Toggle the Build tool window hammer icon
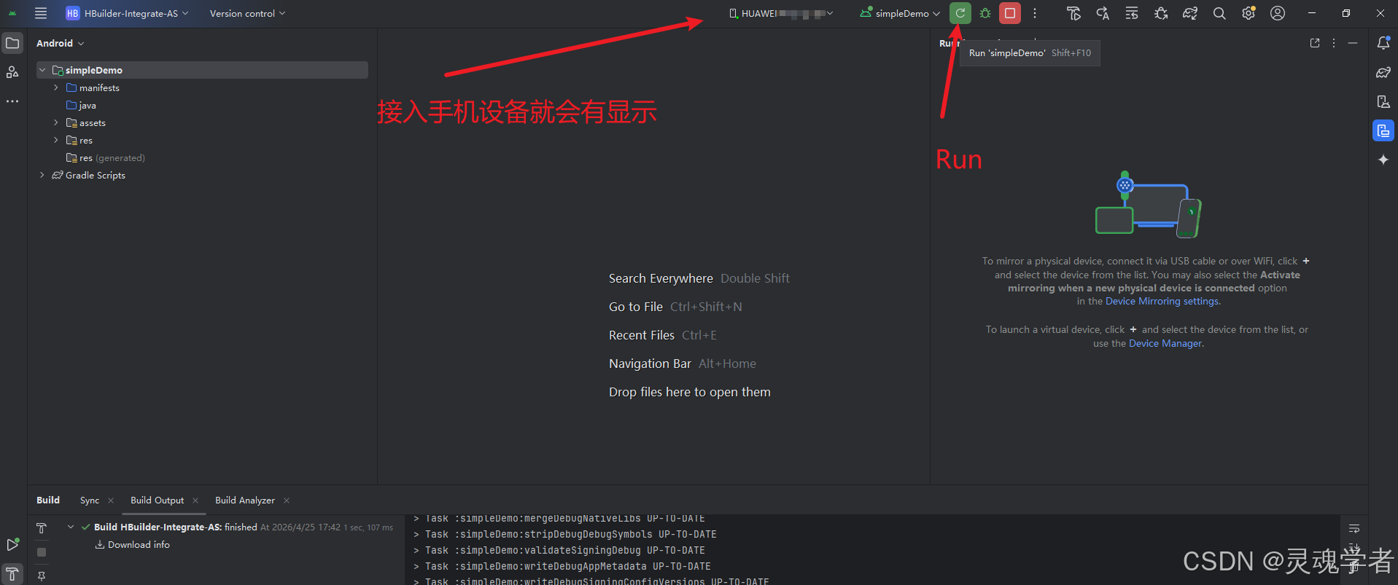This screenshot has height=585, width=1398. coord(12,573)
